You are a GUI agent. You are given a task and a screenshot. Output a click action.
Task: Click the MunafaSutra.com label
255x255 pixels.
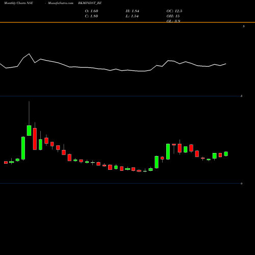pos(61,3)
